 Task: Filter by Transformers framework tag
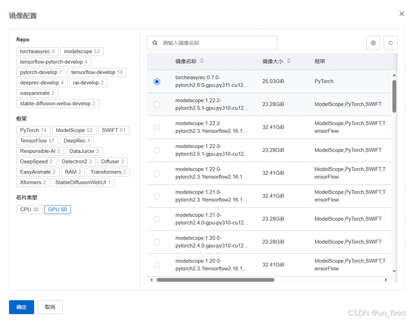coord(108,172)
